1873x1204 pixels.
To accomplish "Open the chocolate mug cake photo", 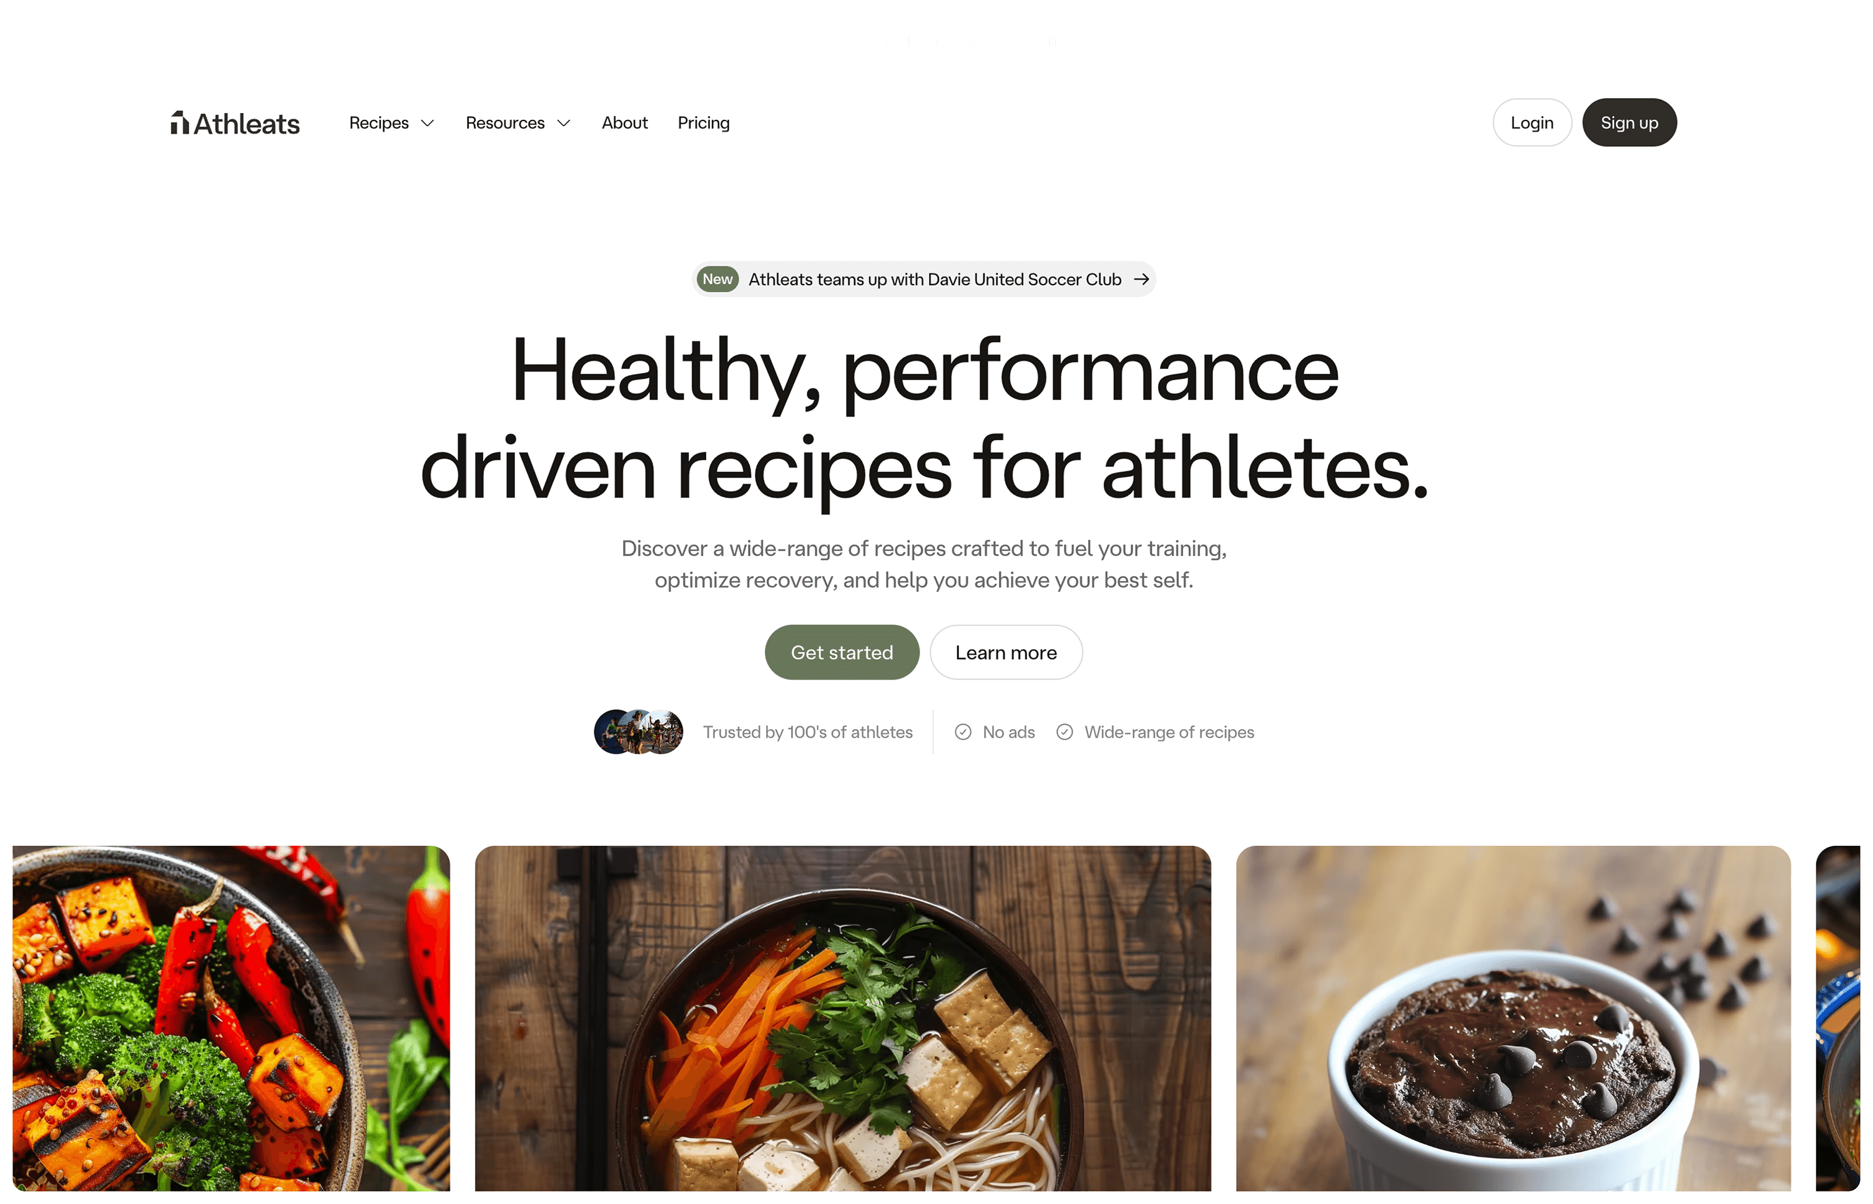I will (x=1513, y=1018).
